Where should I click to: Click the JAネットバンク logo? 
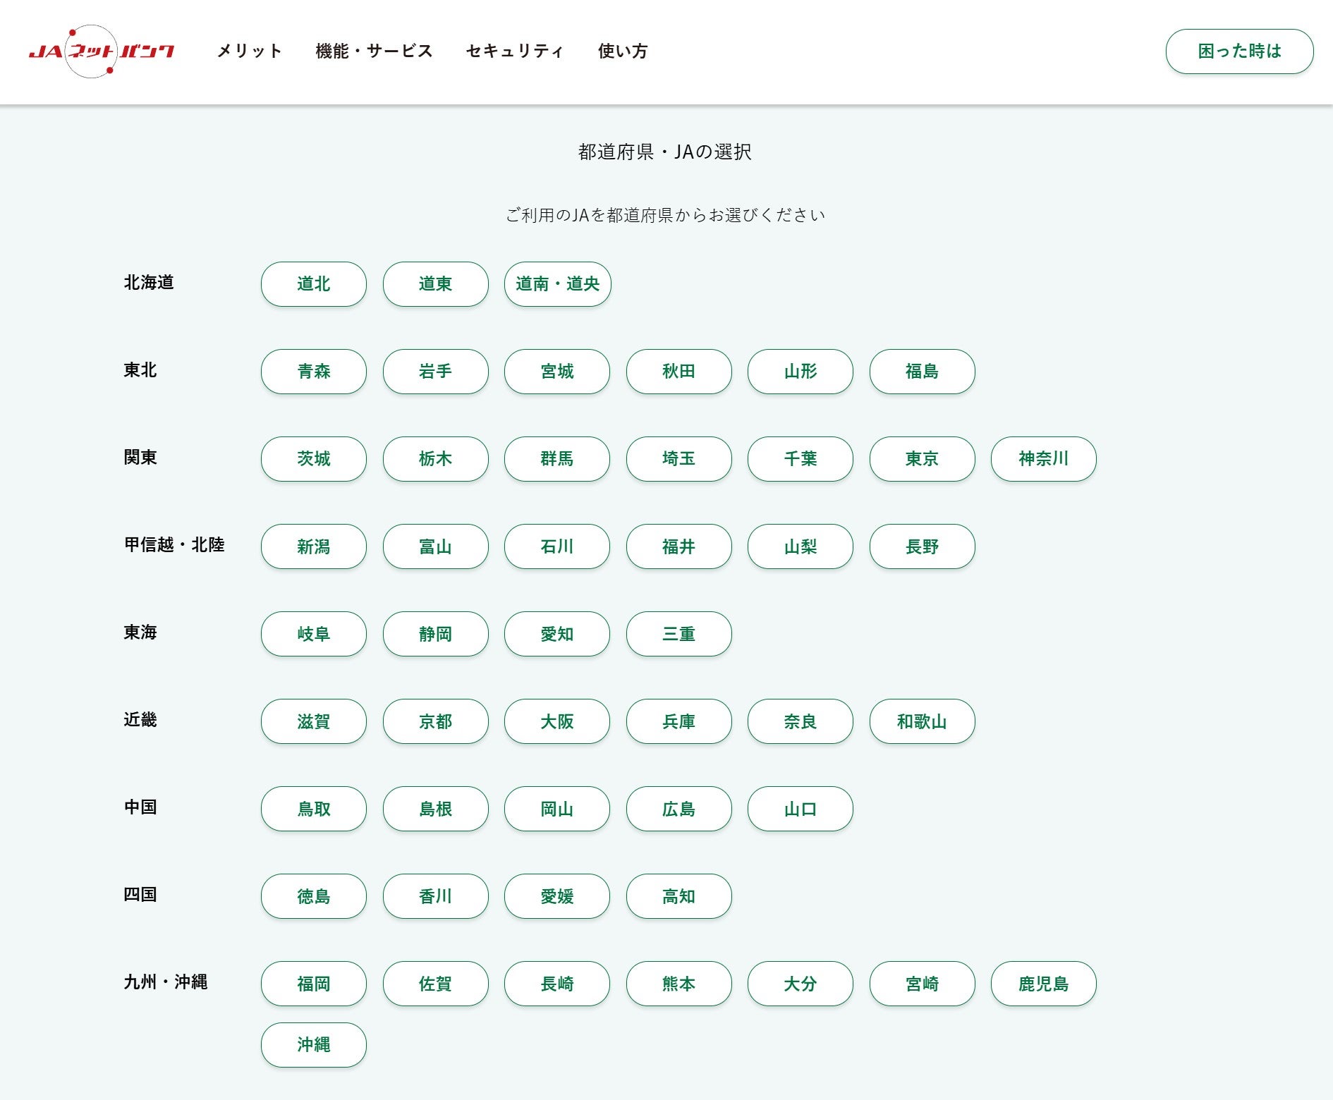102,51
